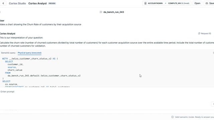Click the Open button

tap(197, 3)
